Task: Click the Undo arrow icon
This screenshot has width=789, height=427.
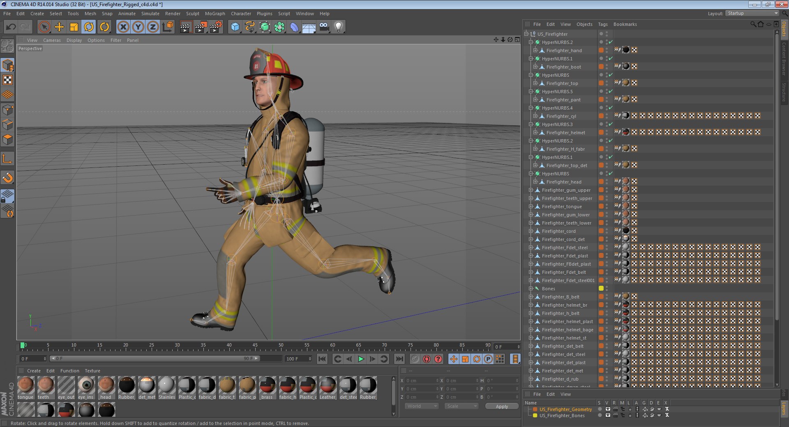Action: (x=11, y=27)
